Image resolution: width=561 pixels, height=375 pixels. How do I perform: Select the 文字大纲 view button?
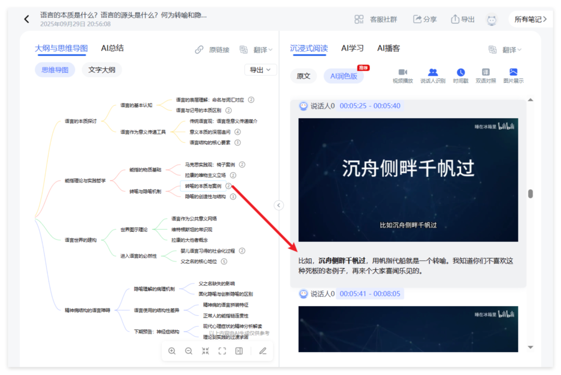(x=102, y=70)
